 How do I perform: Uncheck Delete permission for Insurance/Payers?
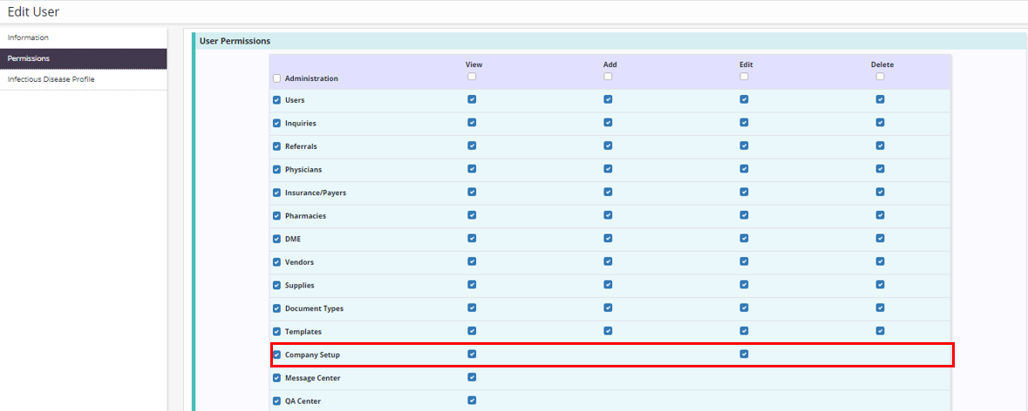[x=880, y=192]
